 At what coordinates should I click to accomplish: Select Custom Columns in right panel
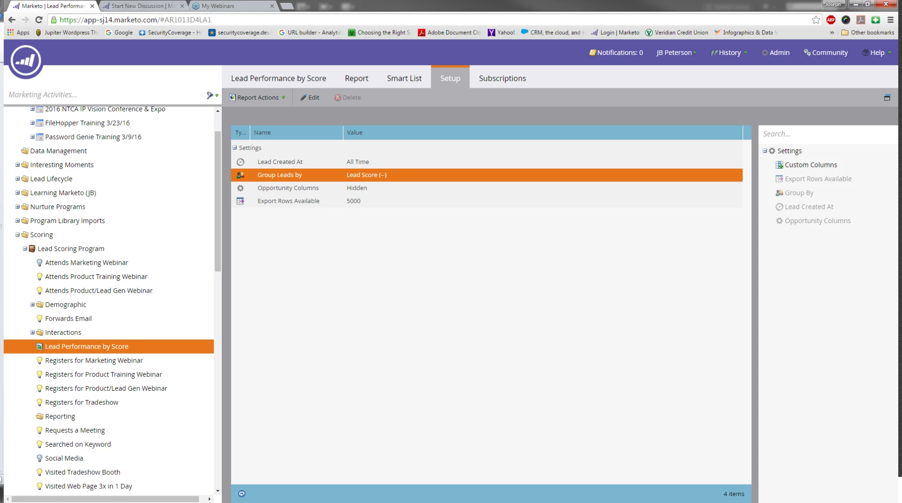tap(811, 165)
